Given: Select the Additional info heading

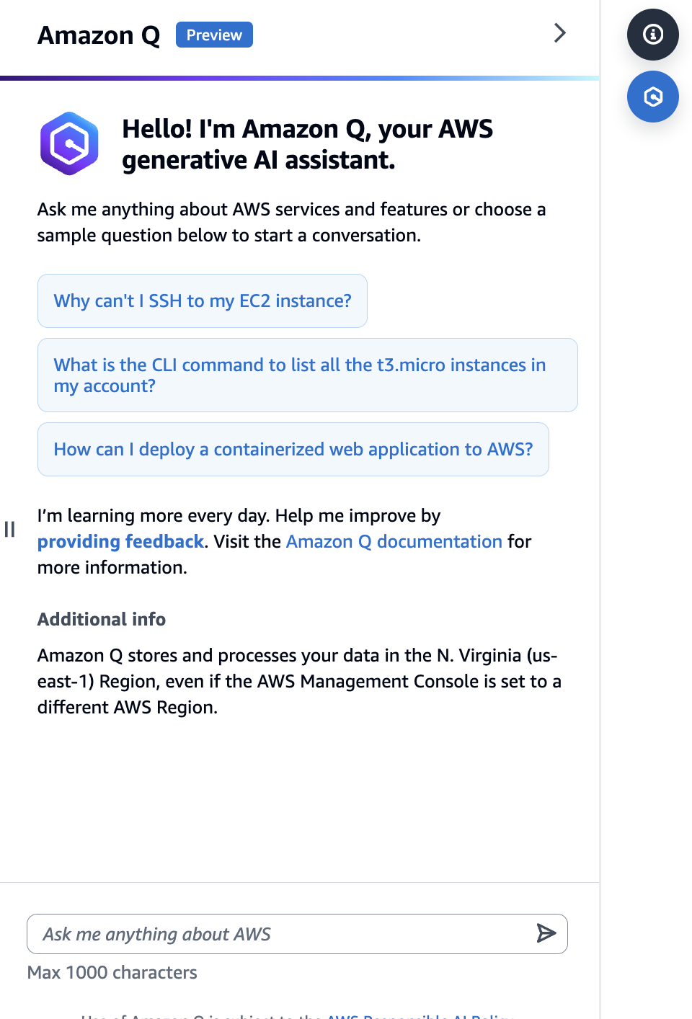Looking at the screenshot, I should (x=101, y=619).
